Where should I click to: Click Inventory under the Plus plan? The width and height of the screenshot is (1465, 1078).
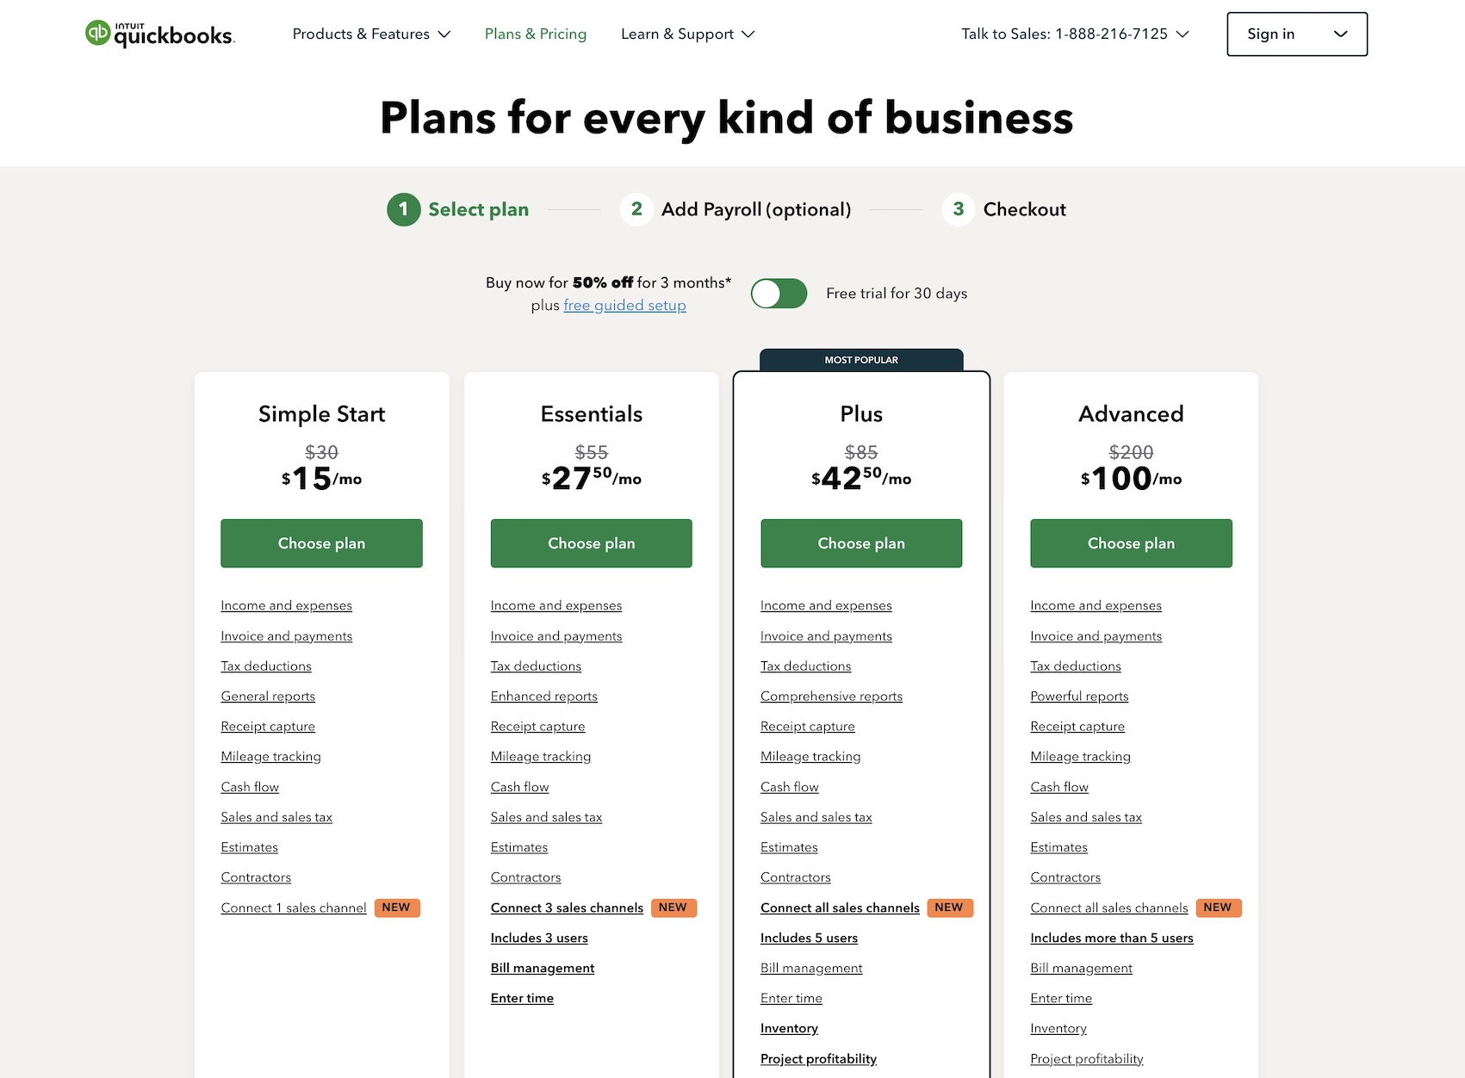[x=789, y=1028]
